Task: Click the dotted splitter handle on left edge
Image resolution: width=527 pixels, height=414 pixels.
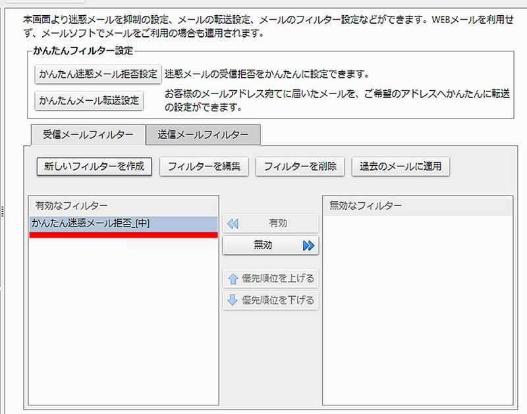Action: point(3,211)
